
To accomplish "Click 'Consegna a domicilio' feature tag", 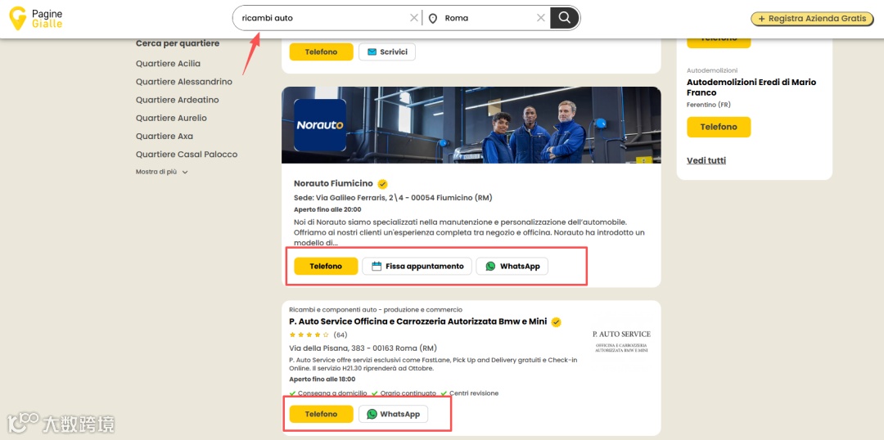I will tap(328, 393).
